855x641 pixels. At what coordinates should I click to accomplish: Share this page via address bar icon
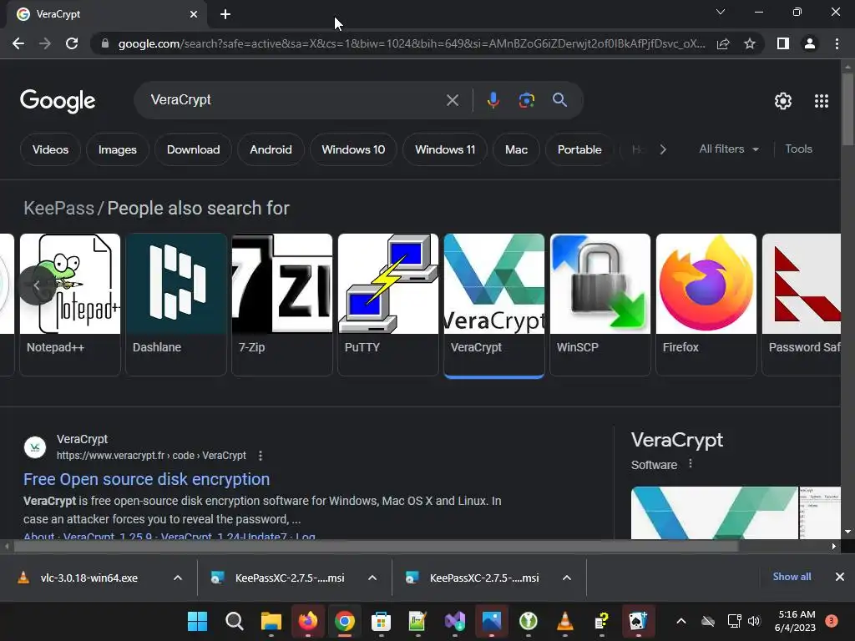pos(723,43)
